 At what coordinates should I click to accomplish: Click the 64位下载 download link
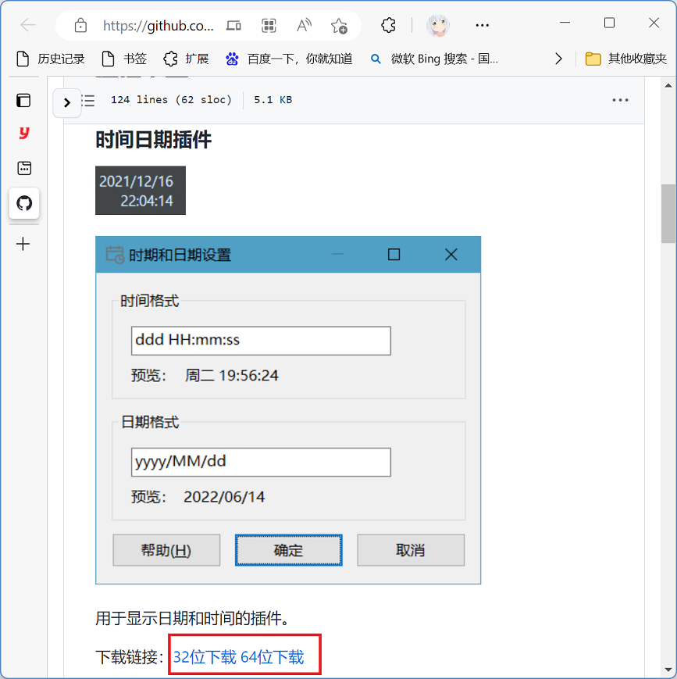pyautogui.click(x=272, y=657)
